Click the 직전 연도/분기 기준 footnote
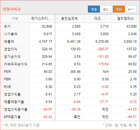This screenshot has width=140, height=130. (25, 125)
